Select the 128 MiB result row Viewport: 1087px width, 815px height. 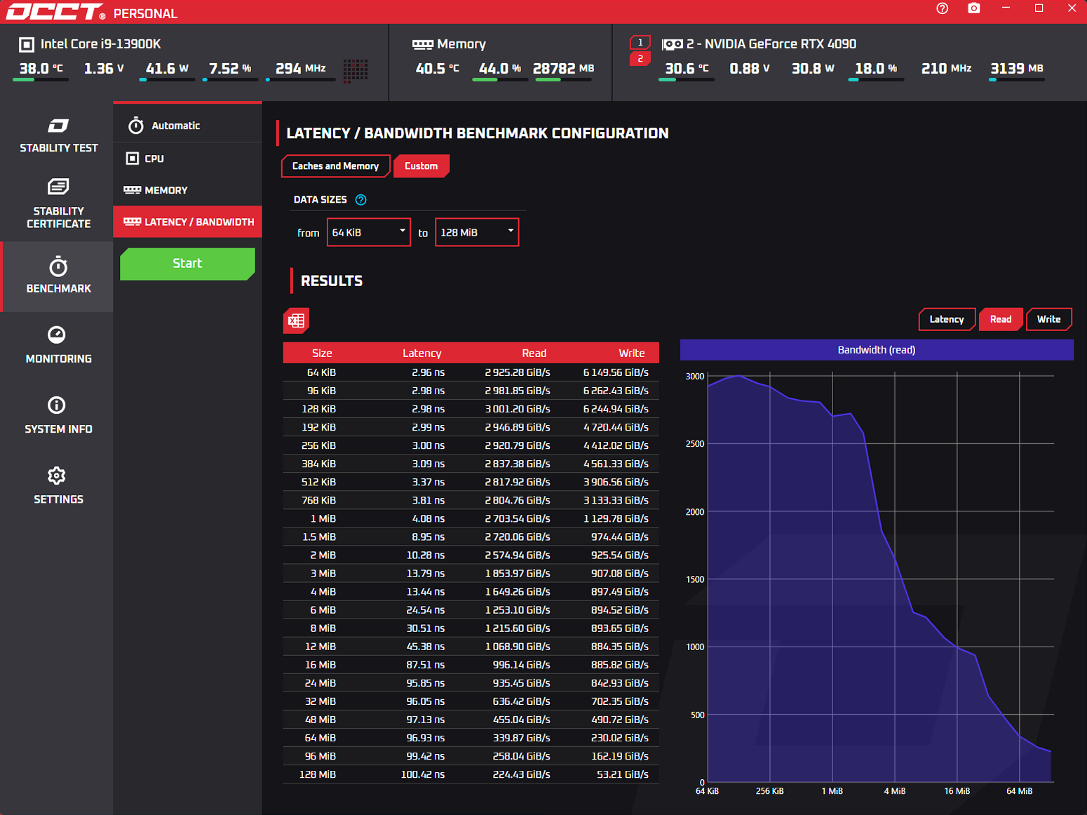click(471, 774)
